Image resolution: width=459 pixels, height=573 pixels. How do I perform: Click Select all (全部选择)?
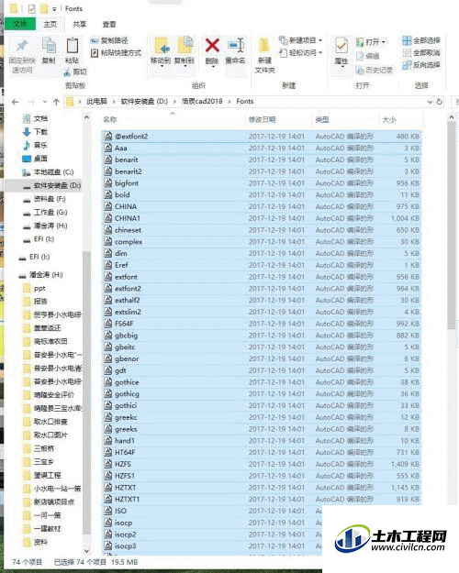pos(421,40)
